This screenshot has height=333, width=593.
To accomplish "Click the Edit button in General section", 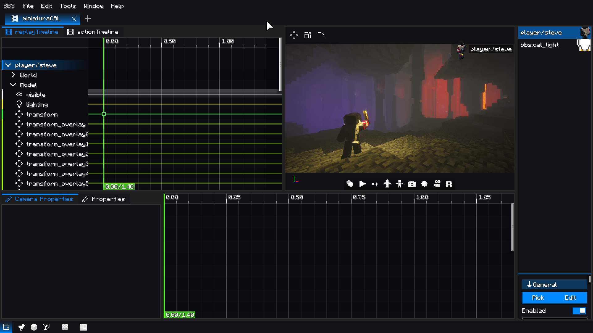I will [570, 298].
